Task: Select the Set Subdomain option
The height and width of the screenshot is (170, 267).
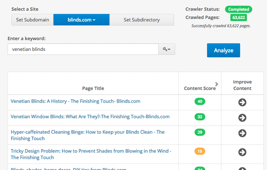Action: coord(32,20)
